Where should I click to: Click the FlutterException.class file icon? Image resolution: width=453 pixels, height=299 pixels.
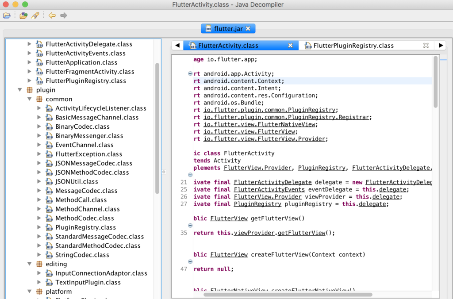tap(49, 154)
